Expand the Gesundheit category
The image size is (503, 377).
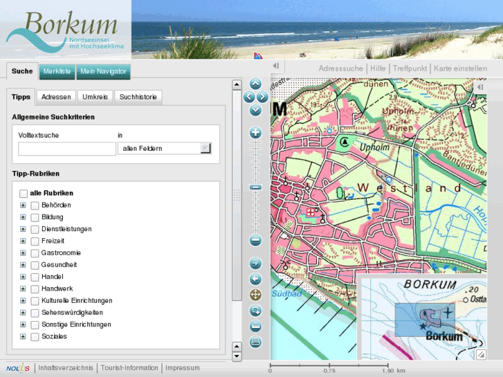[x=23, y=265]
